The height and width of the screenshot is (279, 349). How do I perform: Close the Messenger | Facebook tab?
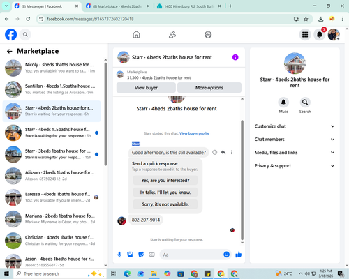pyautogui.click(x=77, y=6)
